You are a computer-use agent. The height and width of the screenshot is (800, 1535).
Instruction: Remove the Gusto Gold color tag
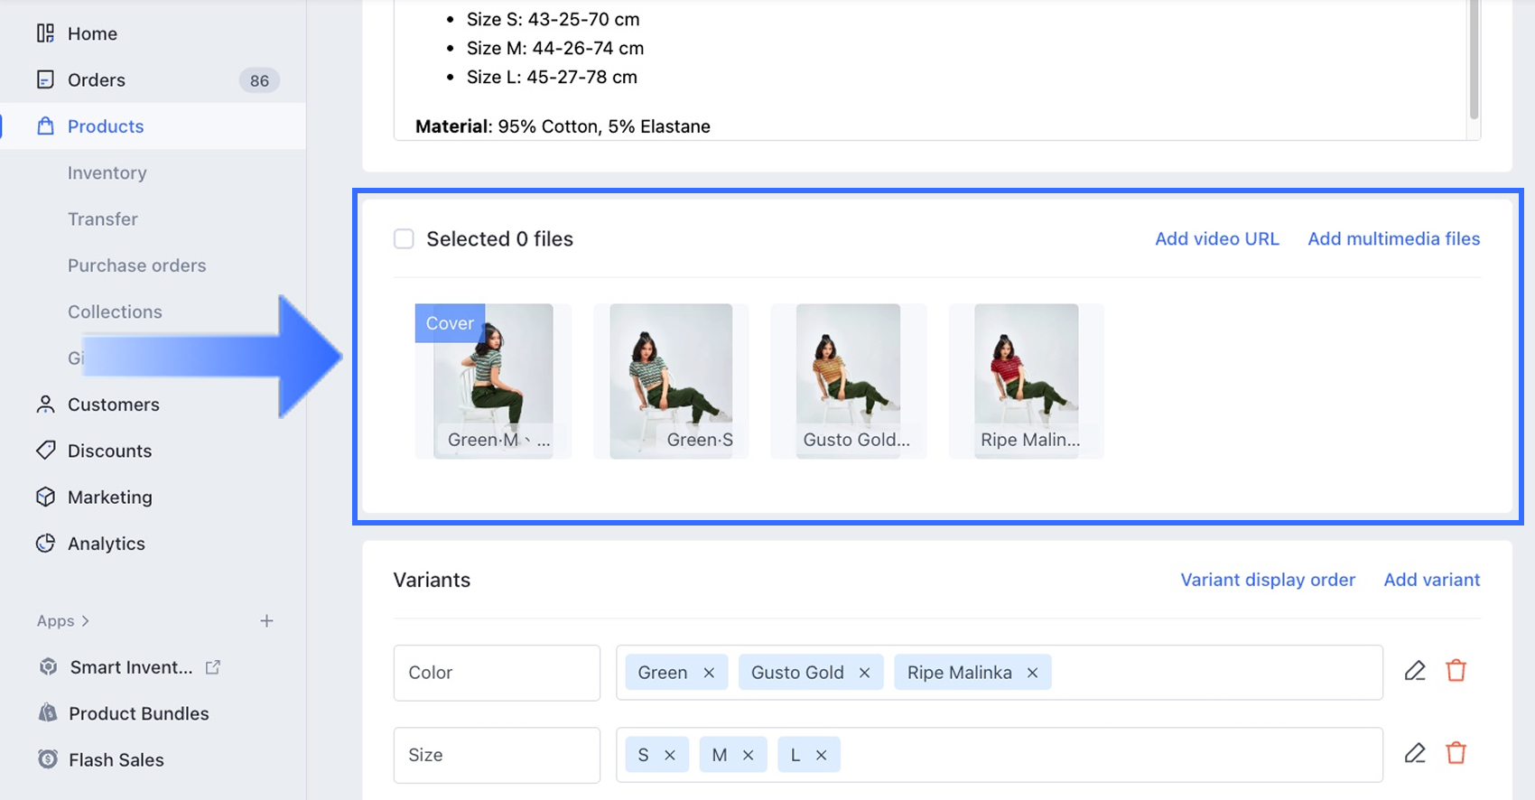864,673
